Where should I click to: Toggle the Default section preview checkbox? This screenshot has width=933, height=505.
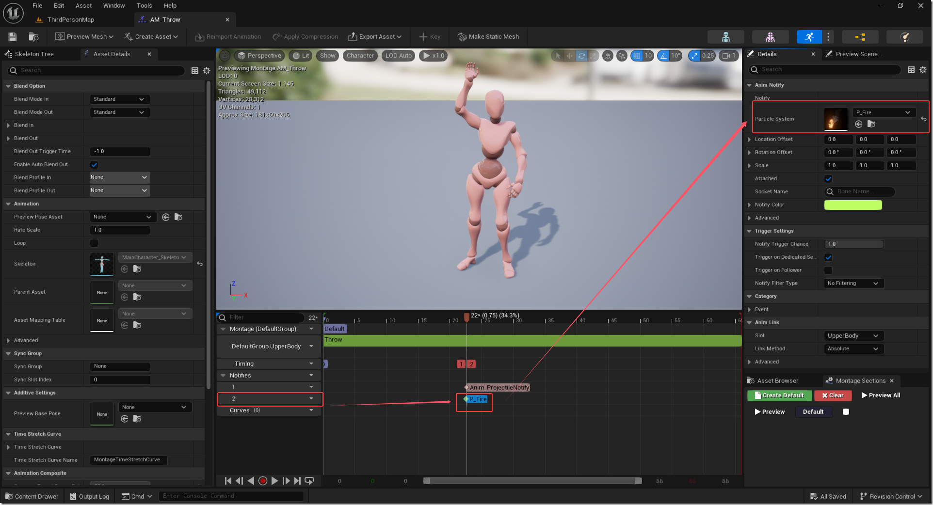(846, 412)
